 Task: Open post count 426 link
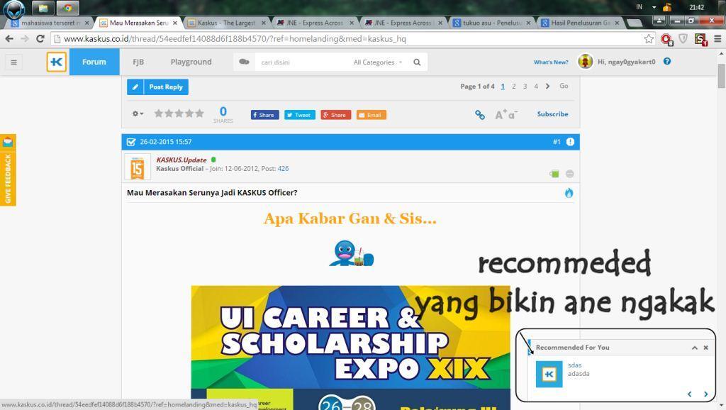(x=283, y=169)
